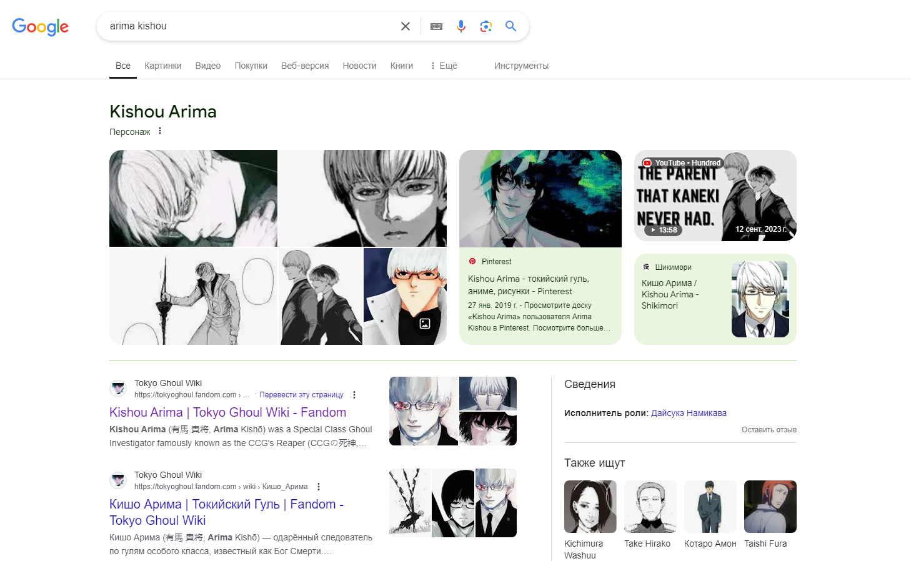The width and height of the screenshot is (911, 561).
Task: Open the Ещё dropdown menu
Action: (x=444, y=66)
